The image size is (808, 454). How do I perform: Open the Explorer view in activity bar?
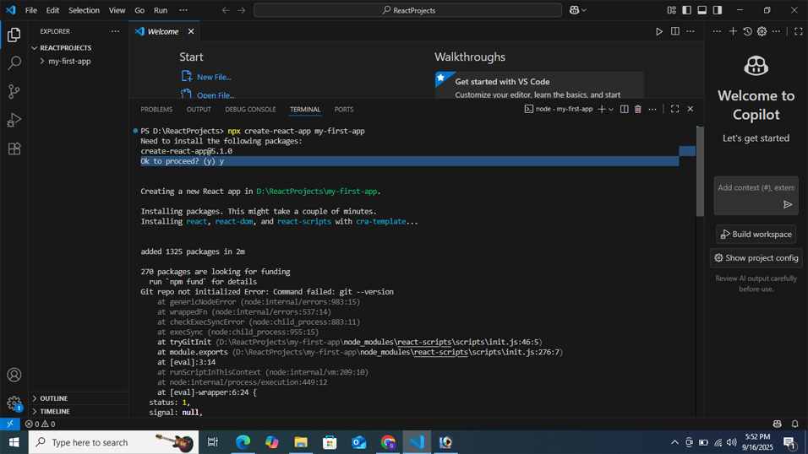click(x=14, y=35)
